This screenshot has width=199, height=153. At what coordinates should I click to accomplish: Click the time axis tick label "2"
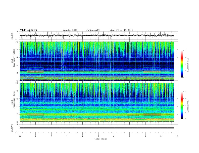point(51,136)
